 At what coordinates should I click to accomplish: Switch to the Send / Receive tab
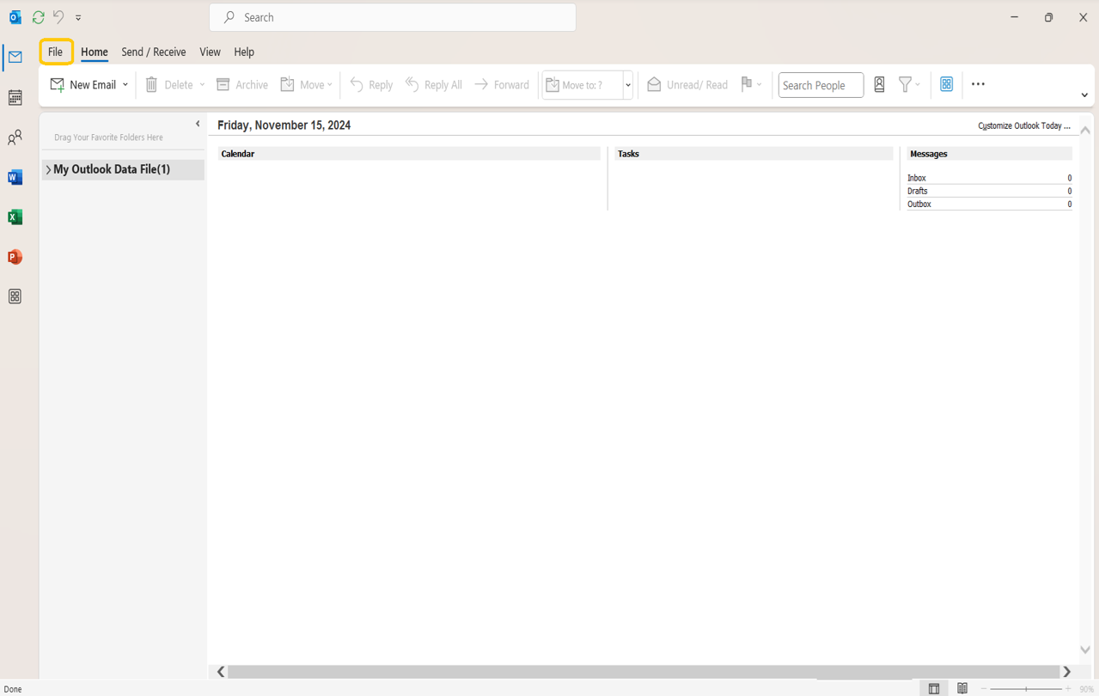[x=153, y=52]
